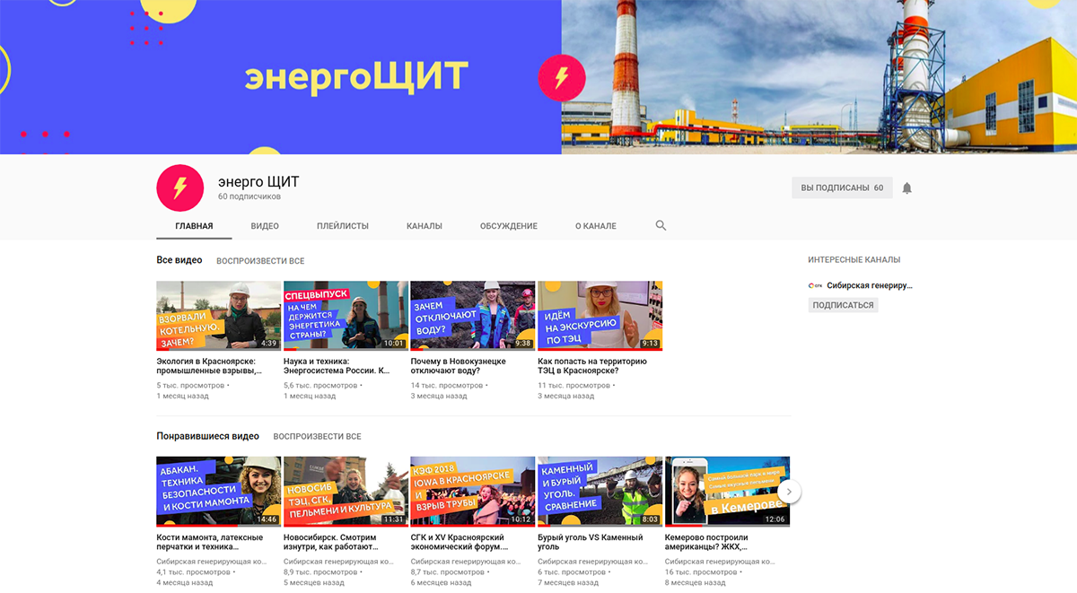
Task: Open title Кости мамонта, латексные перчатки
Action: 210,542
